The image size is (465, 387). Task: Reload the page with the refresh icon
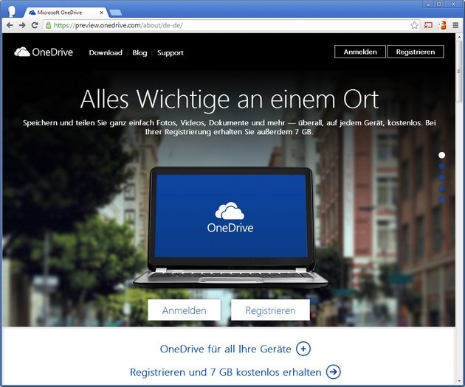click(35, 25)
